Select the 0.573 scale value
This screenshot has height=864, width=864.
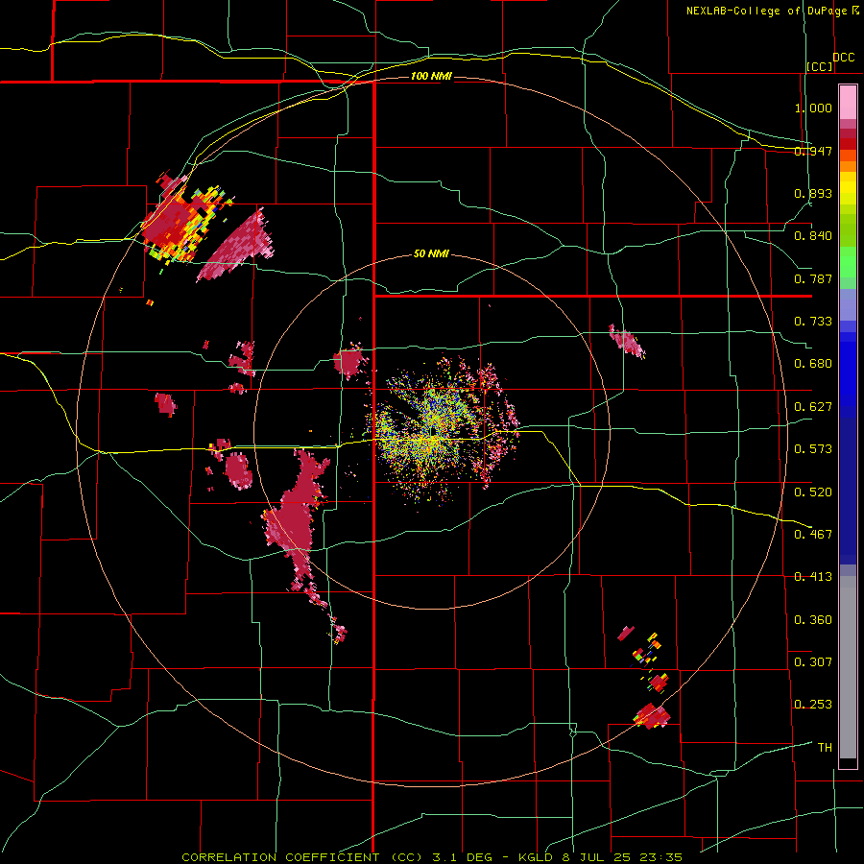[x=813, y=448]
